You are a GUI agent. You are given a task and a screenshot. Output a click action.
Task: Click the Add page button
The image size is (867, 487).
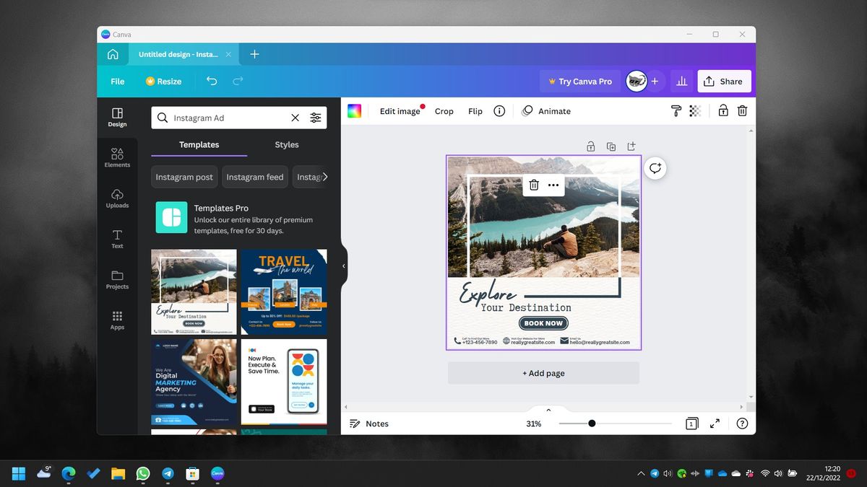click(x=543, y=372)
